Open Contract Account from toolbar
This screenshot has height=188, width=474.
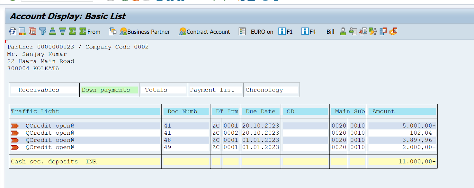tap(204, 31)
